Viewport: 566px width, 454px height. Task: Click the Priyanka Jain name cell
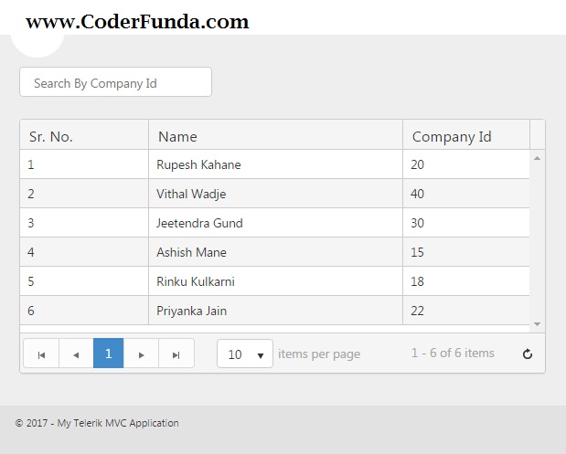191,311
